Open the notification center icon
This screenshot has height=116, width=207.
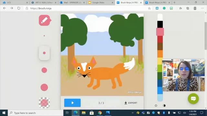click(x=202, y=113)
